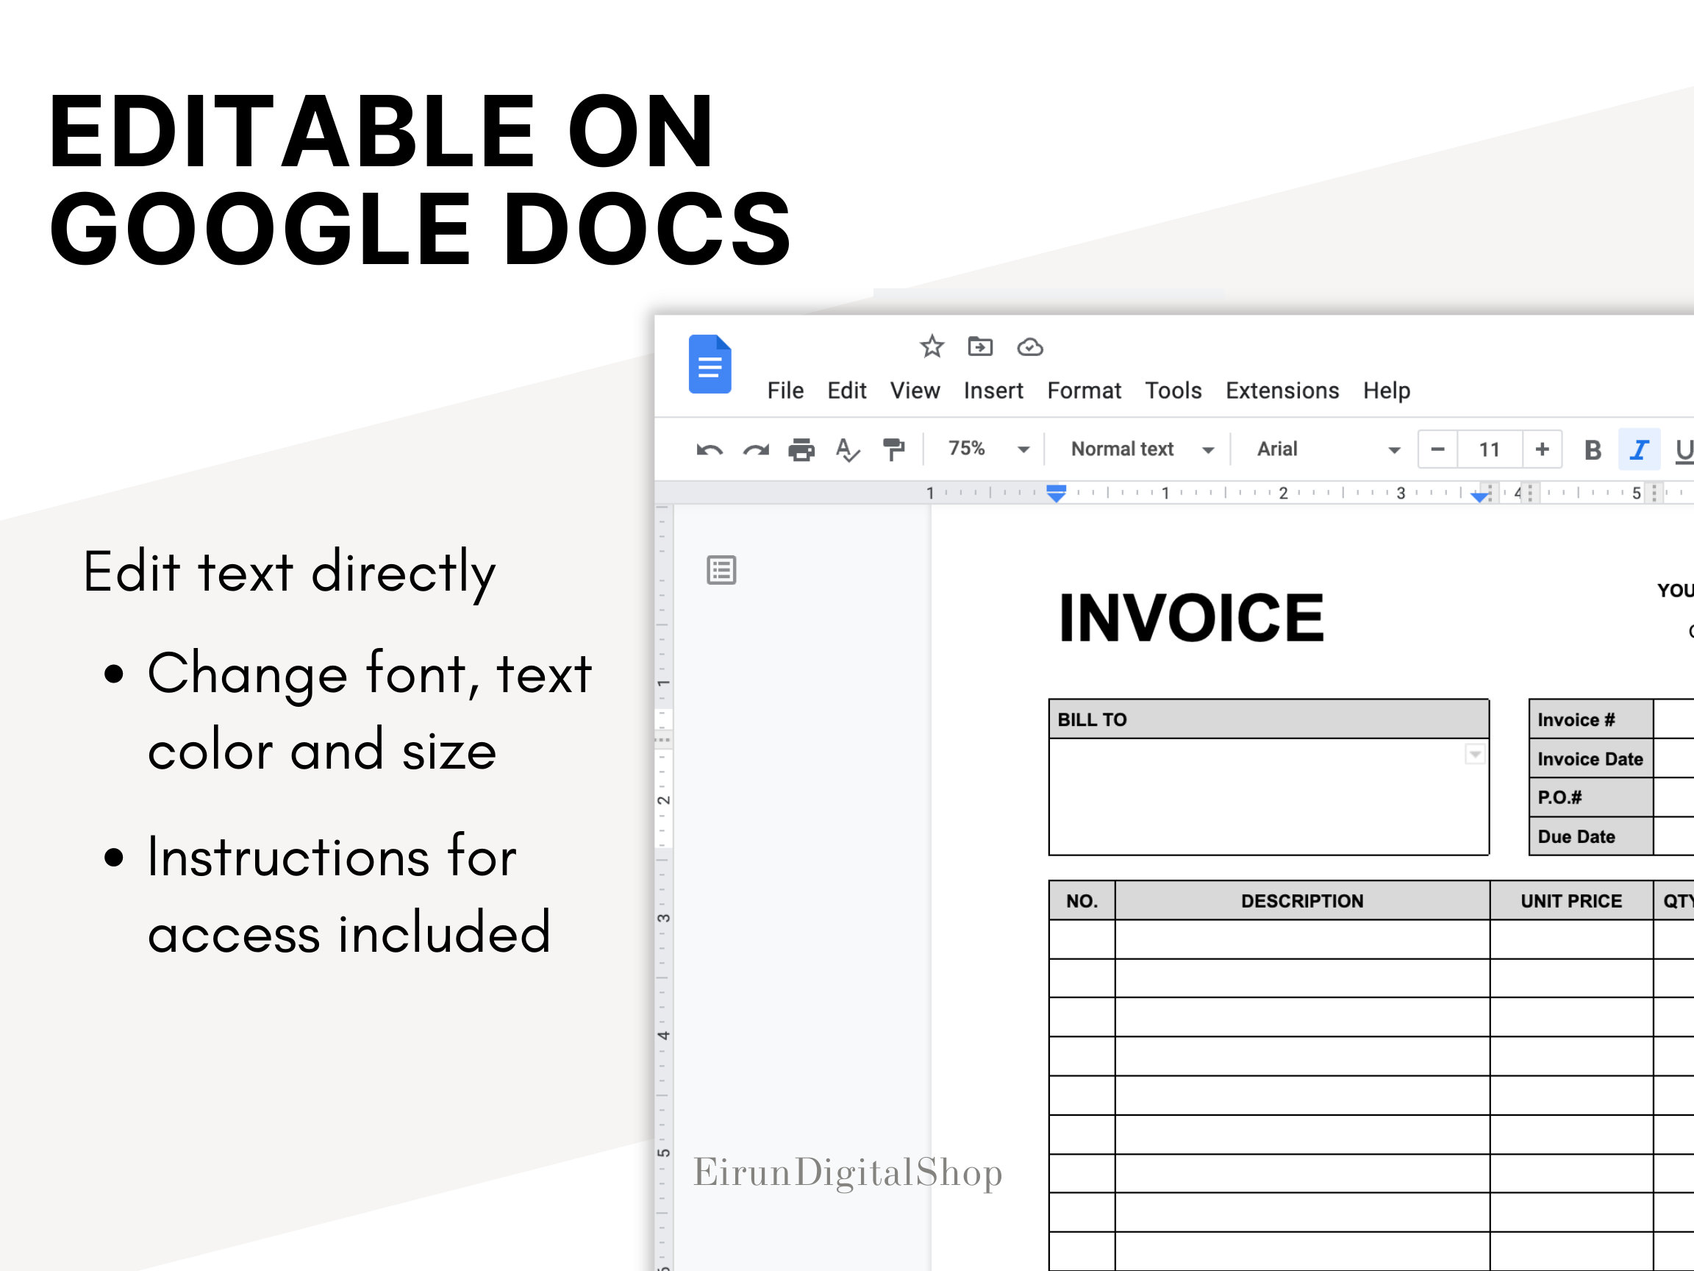Click the Move to folder icon

980,346
